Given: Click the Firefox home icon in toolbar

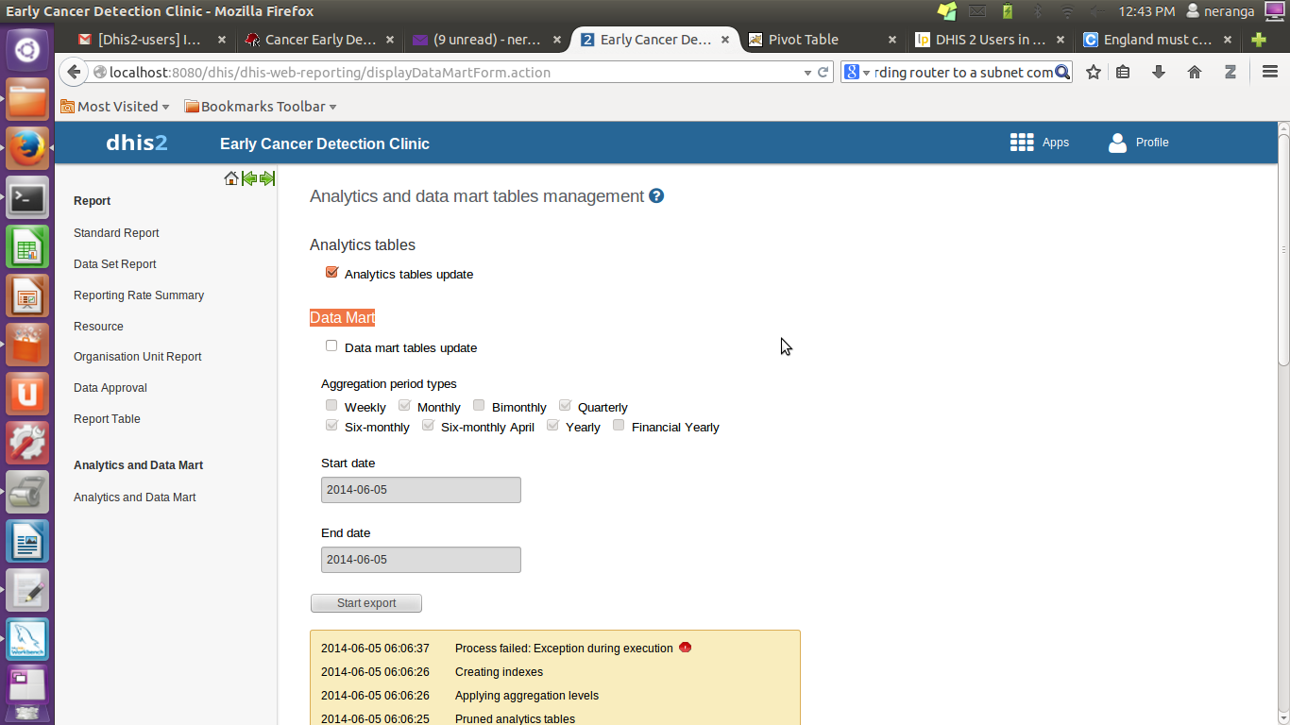Looking at the screenshot, I should pos(1195,72).
